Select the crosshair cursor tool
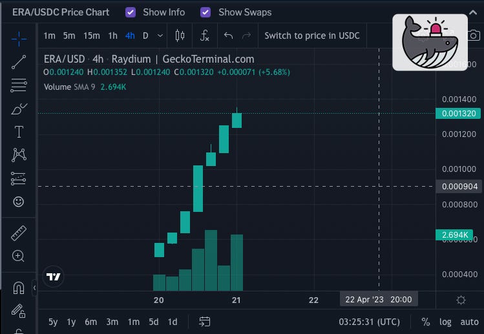The image size is (484, 334). [x=19, y=38]
